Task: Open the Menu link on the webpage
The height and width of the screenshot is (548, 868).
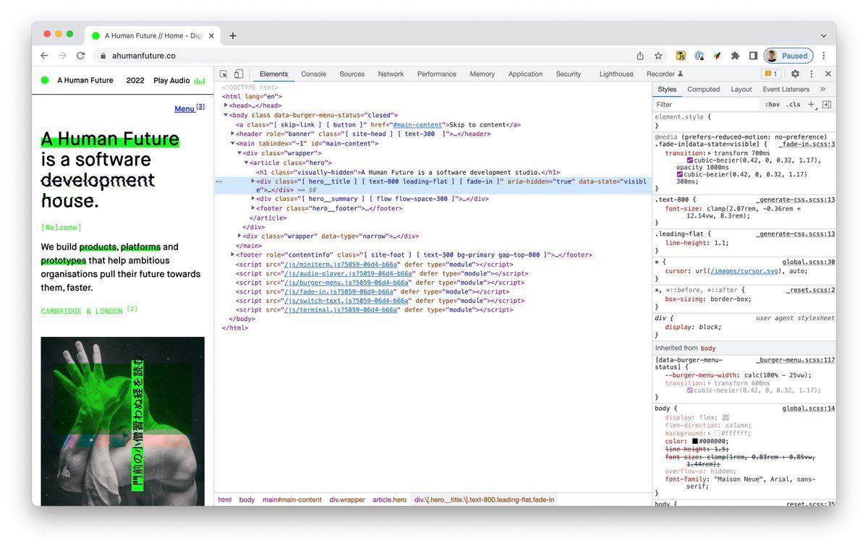Action: pyautogui.click(x=184, y=108)
